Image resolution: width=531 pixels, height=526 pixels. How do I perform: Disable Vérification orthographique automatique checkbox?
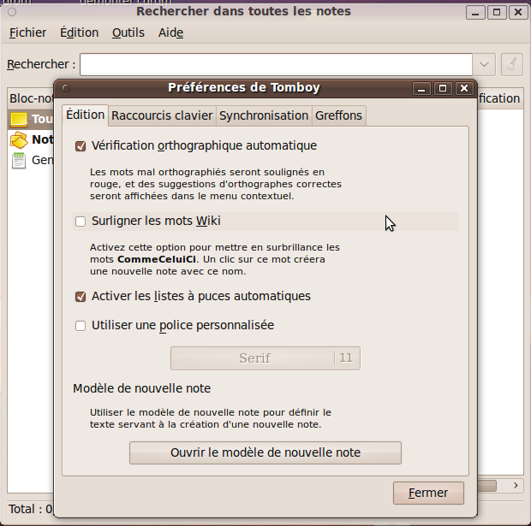point(81,146)
